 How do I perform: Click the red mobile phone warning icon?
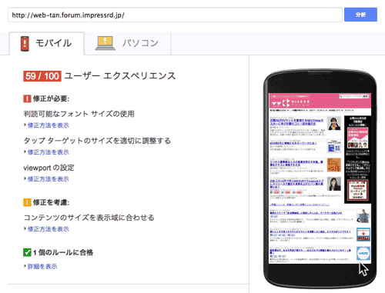pos(25,44)
